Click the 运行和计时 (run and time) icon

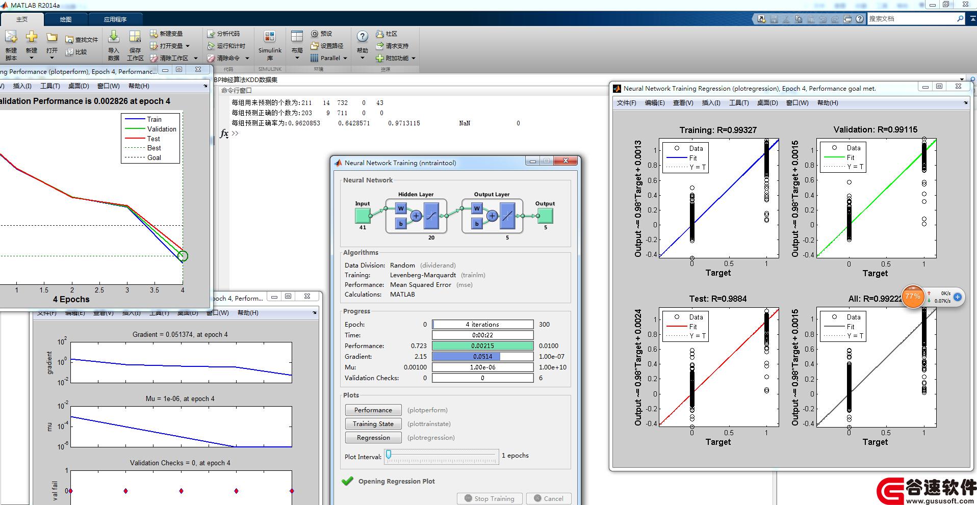pyautogui.click(x=211, y=46)
